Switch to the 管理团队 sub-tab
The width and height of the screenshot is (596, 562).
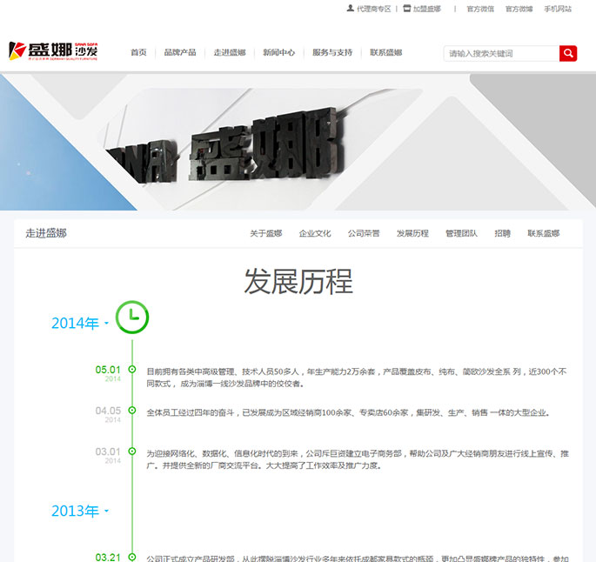(x=461, y=233)
